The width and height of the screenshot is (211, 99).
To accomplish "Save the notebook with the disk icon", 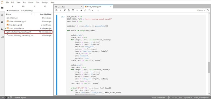I will 57,10.
